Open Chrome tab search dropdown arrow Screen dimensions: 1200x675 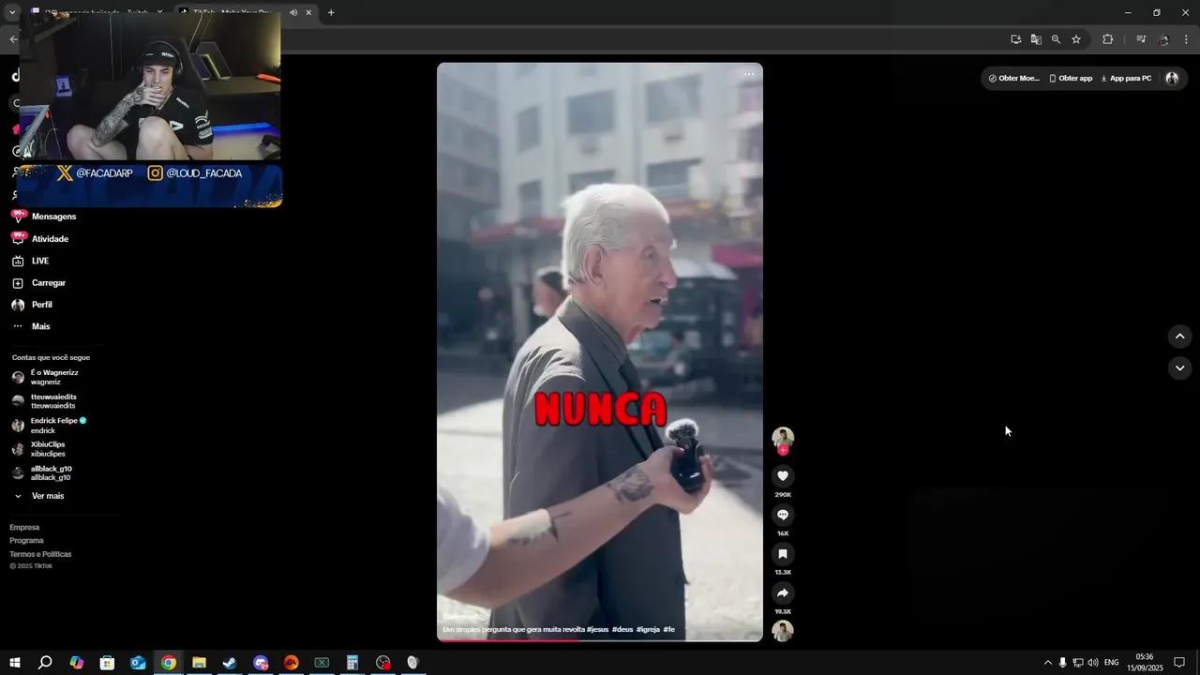[x=12, y=12]
